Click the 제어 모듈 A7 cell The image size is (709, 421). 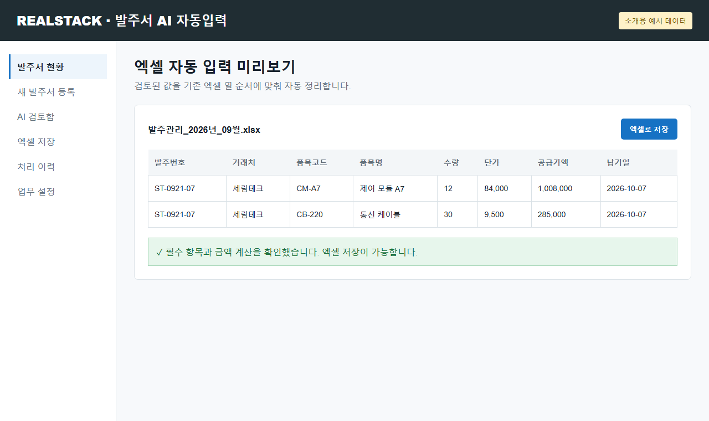click(395, 188)
